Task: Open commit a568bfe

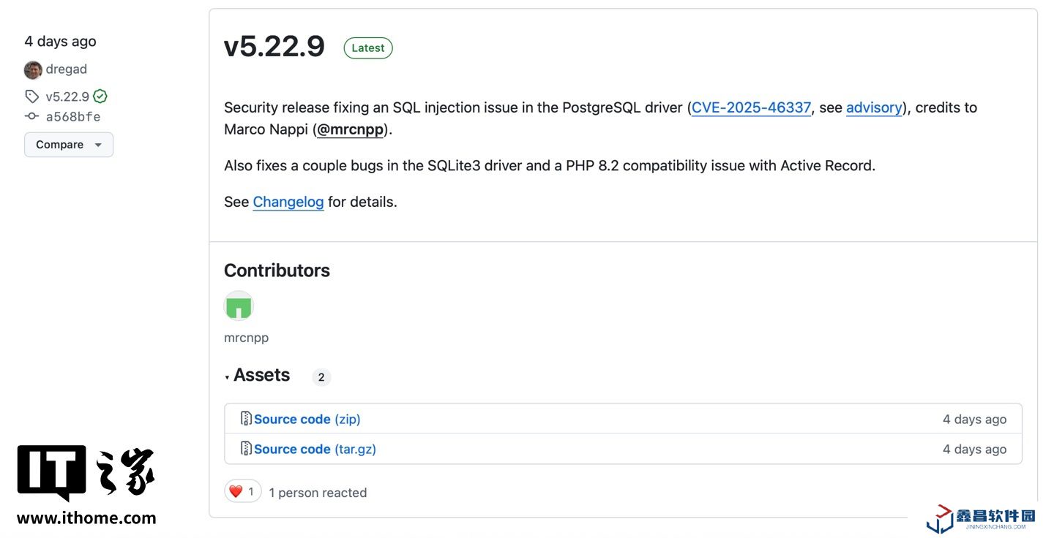Action: pyautogui.click(x=73, y=116)
